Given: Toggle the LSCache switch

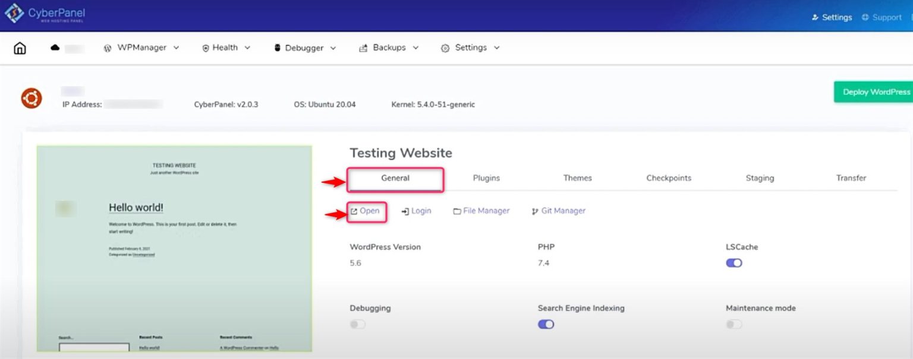Looking at the screenshot, I should pyautogui.click(x=734, y=263).
